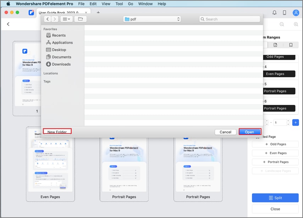Click the zoom in magnifier

(296, 24)
